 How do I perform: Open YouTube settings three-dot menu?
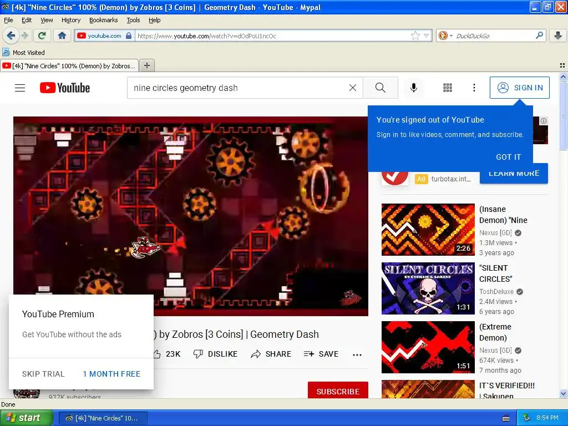pos(474,88)
